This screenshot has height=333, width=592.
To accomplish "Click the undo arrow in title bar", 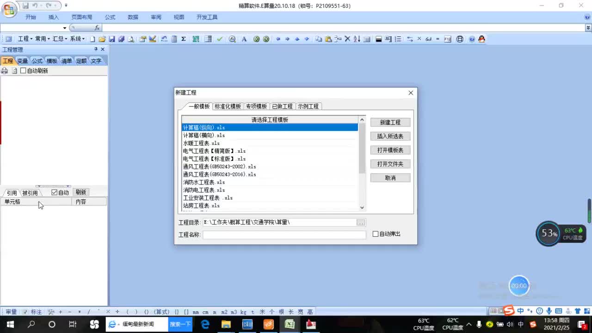I will point(35,6).
